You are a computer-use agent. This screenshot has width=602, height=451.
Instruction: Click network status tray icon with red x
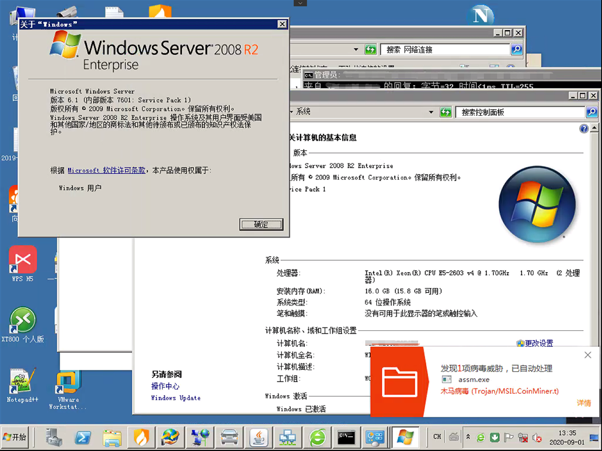522,437
